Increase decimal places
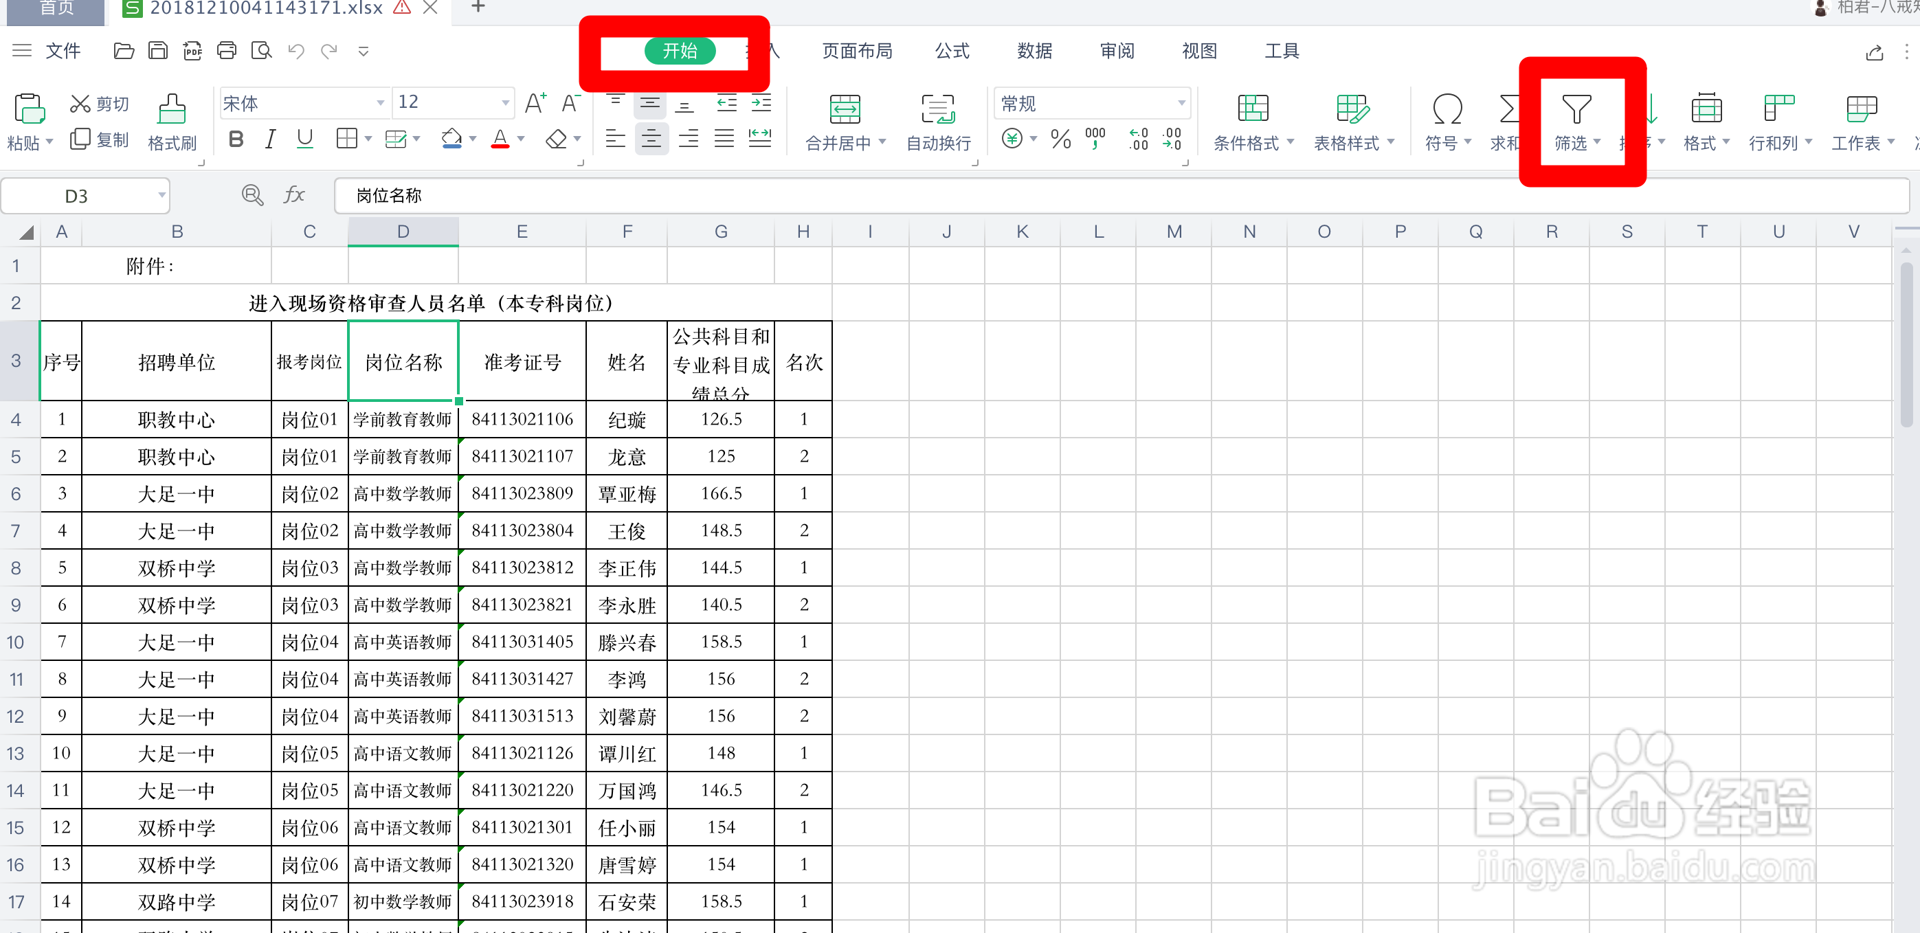 [x=1138, y=139]
